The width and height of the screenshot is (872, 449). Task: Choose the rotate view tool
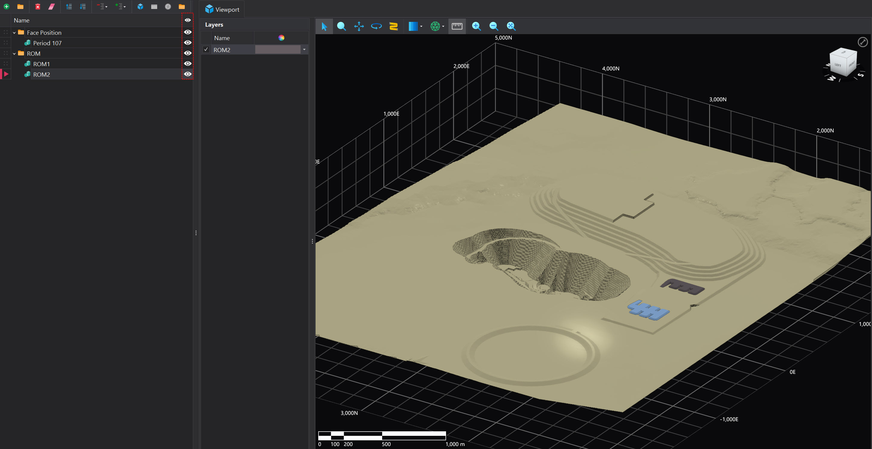coord(376,26)
